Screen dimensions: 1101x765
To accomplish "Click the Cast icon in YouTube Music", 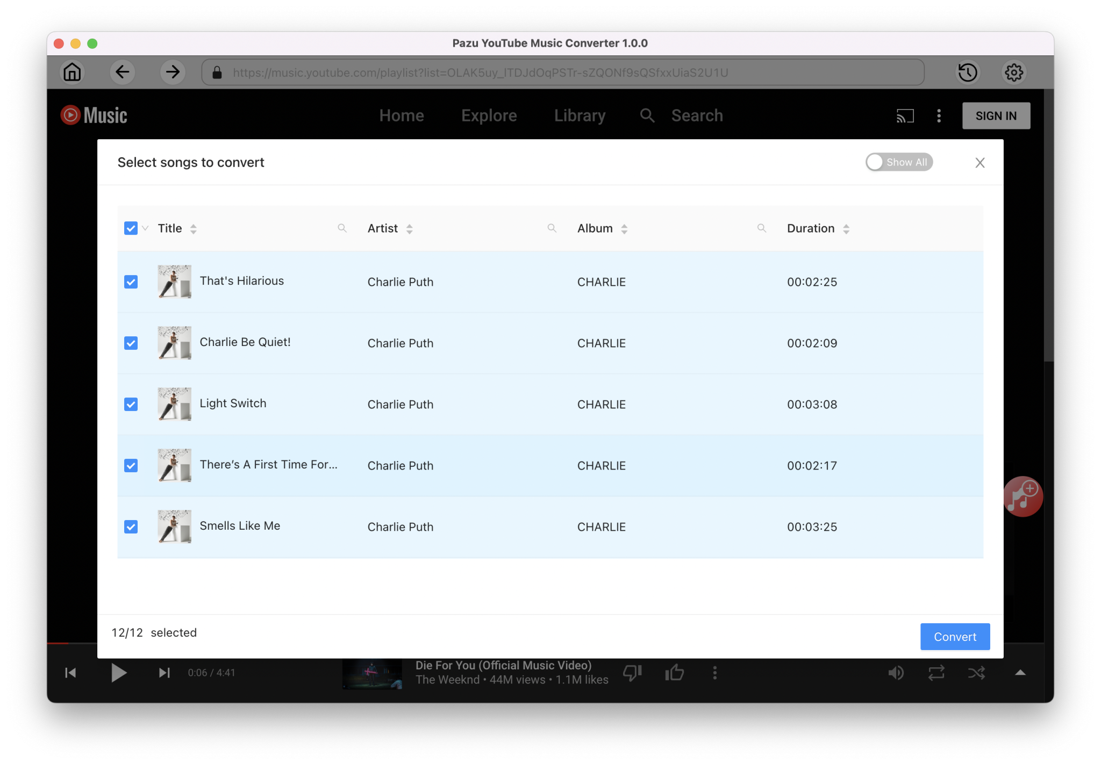I will pyautogui.click(x=906, y=116).
